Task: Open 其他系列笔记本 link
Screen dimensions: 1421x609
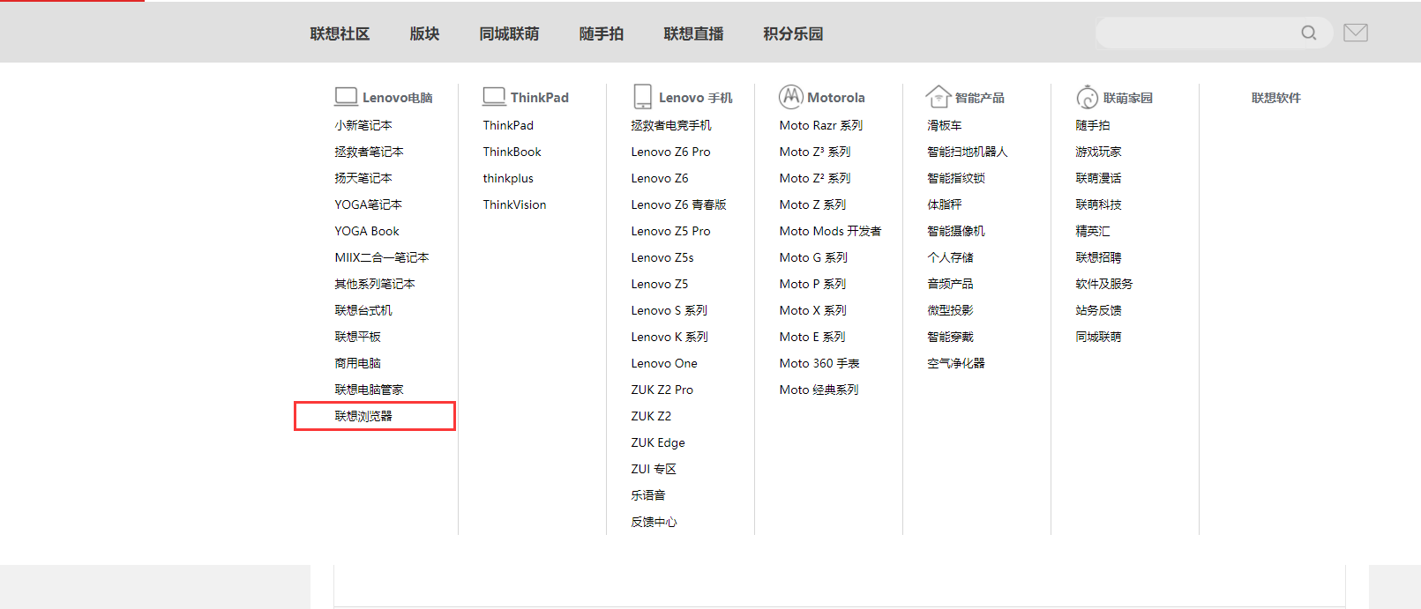Action: coord(375,284)
